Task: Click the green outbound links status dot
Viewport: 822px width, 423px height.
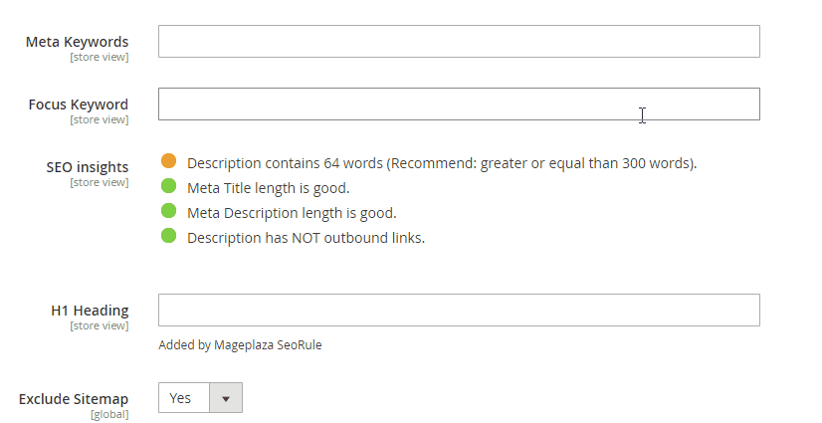Action: (168, 237)
